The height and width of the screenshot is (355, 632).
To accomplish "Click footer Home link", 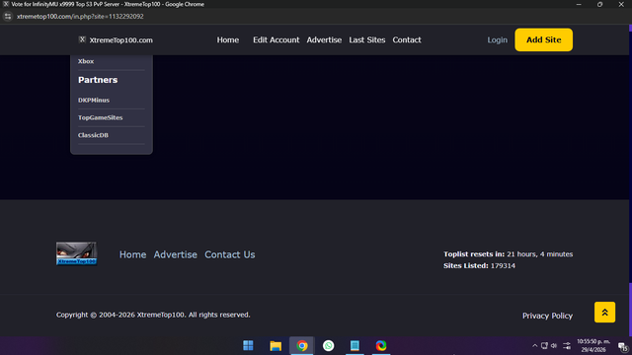I will pyautogui.click(x=132, y=254).
